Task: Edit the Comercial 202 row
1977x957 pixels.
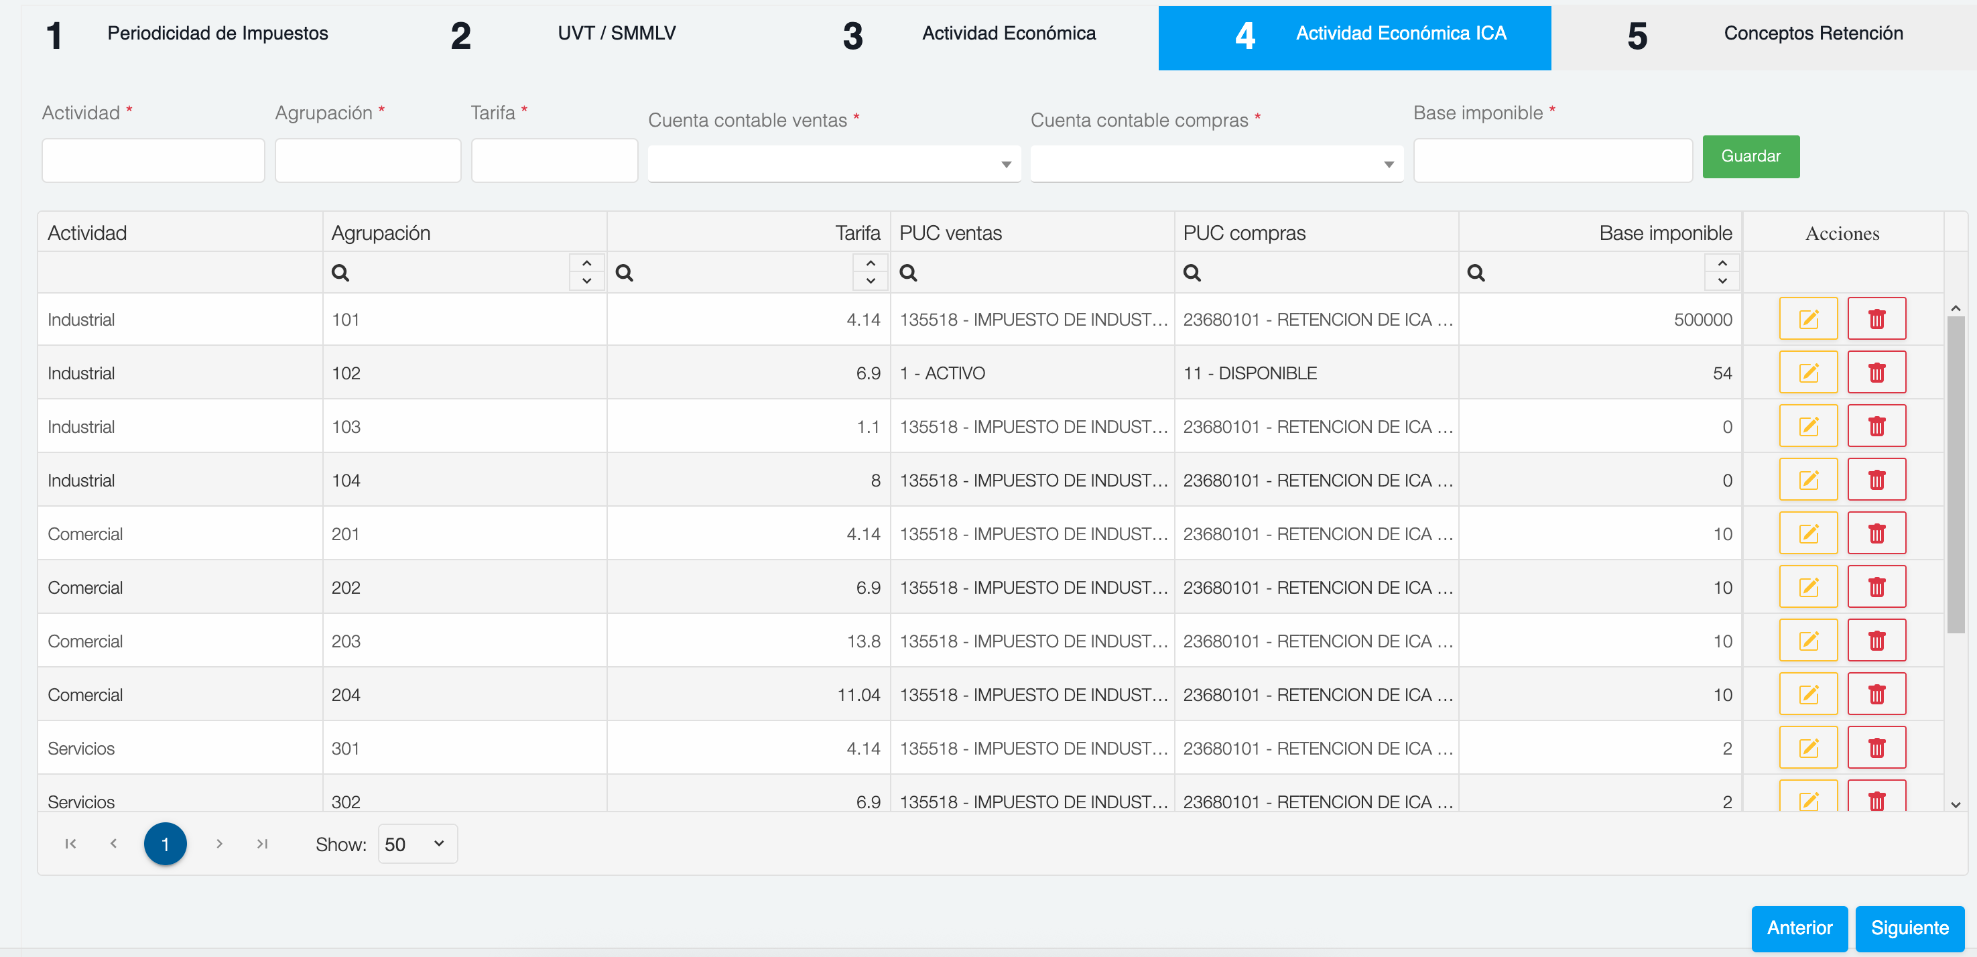Action: [1808, 587]
